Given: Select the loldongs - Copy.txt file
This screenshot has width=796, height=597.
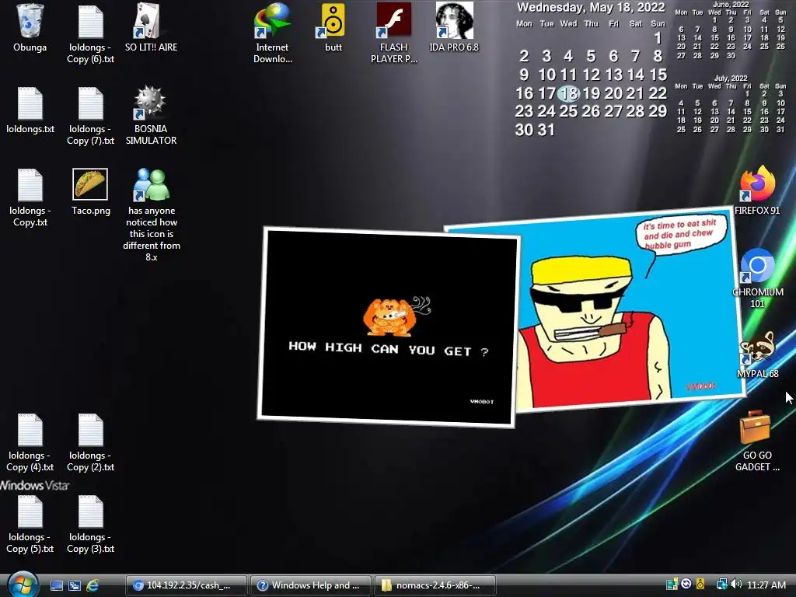Looking at the screenshot, I should click(30, 198).
